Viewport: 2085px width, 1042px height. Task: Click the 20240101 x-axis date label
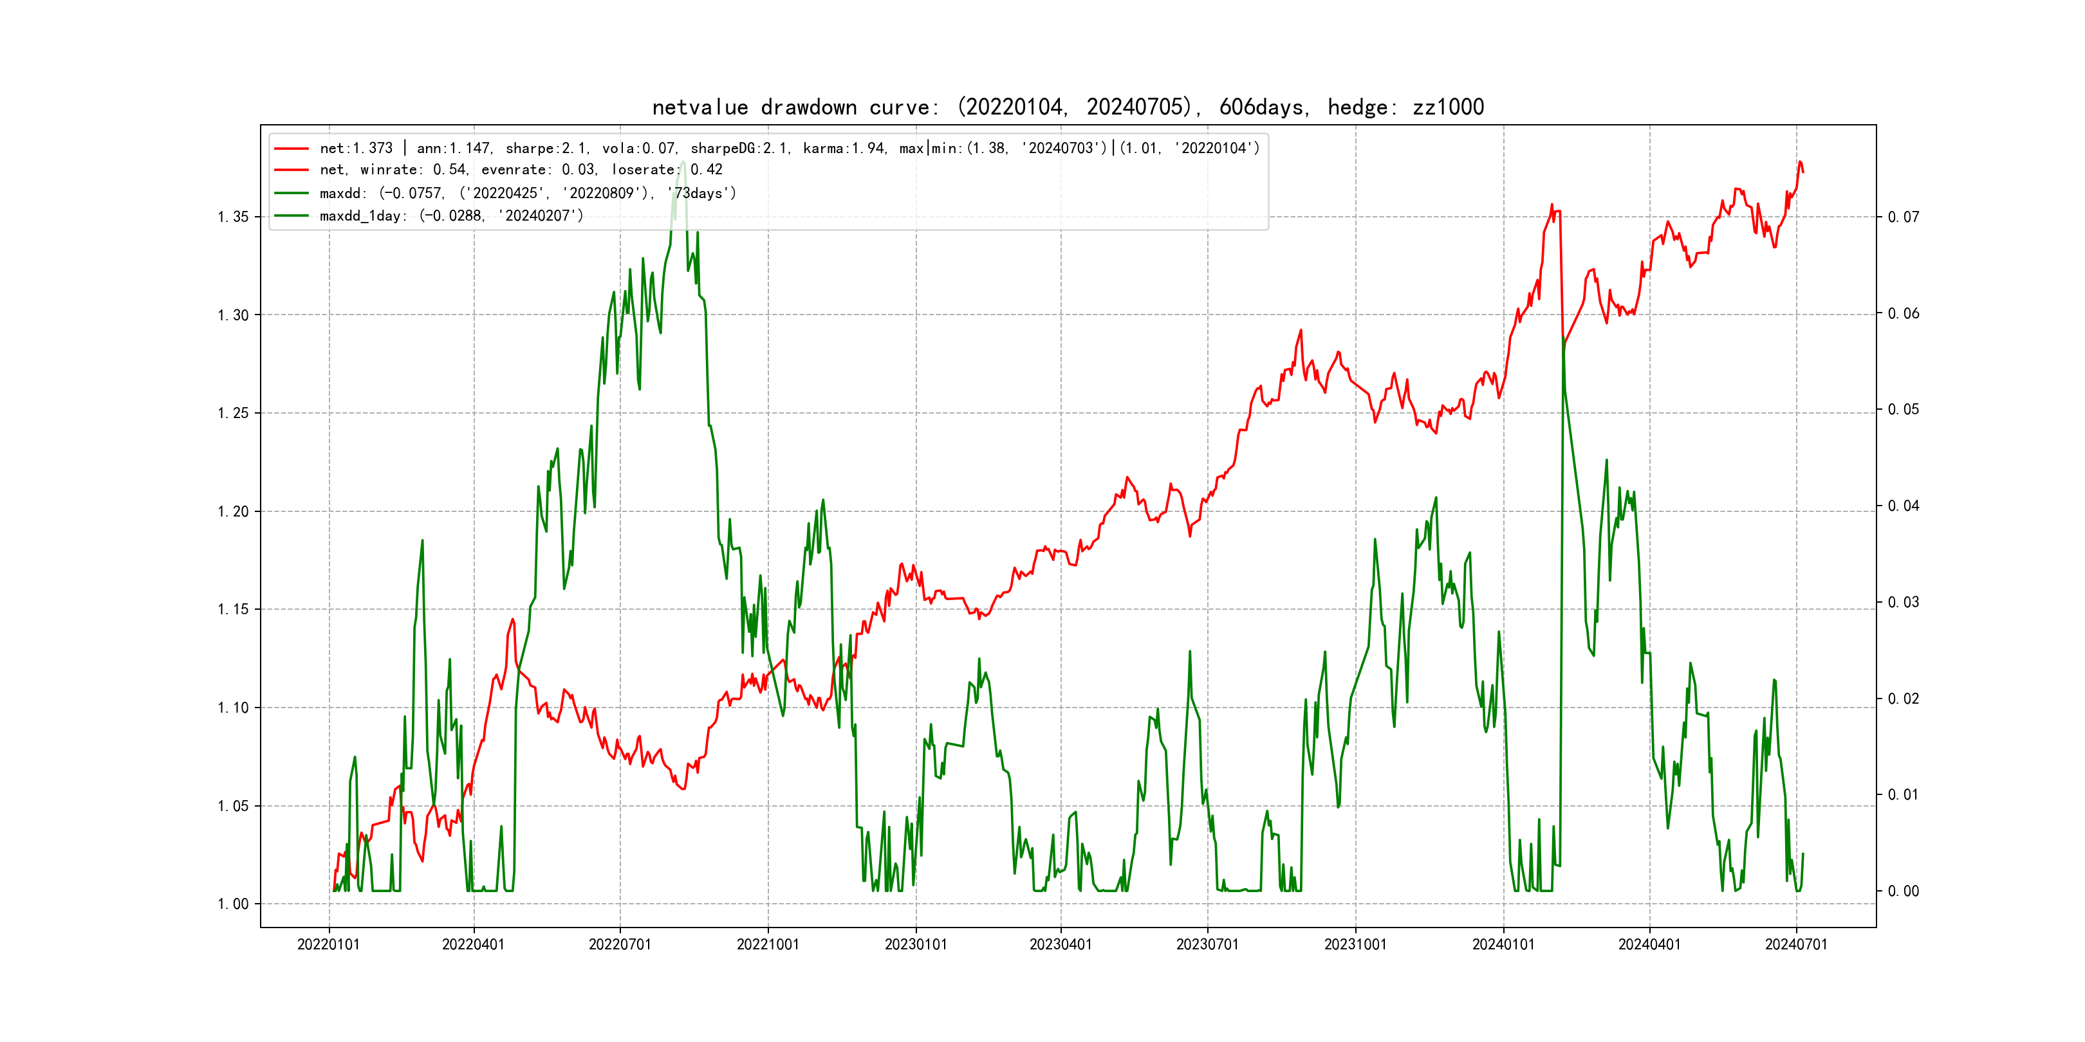coord(1503,944)
